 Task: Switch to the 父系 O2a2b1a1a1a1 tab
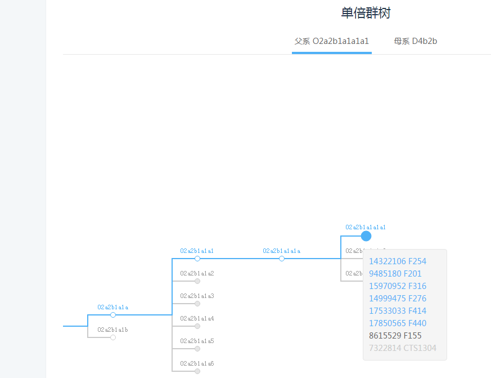click(x=332, y=41)
